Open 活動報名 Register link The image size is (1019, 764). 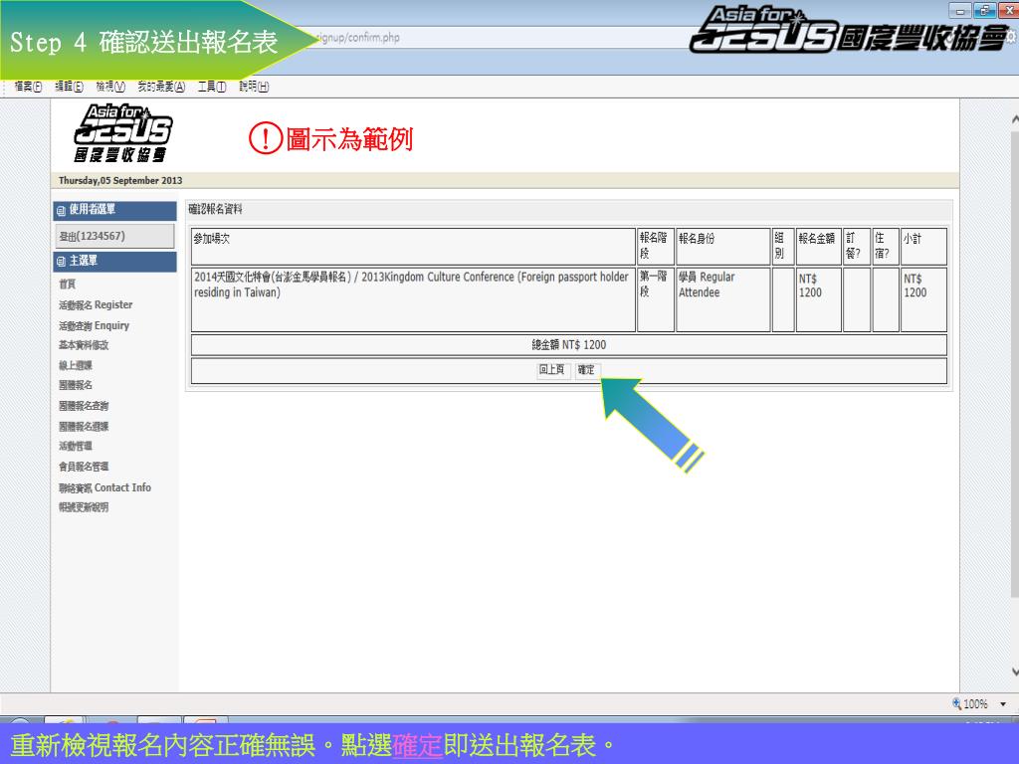point(96,305)
